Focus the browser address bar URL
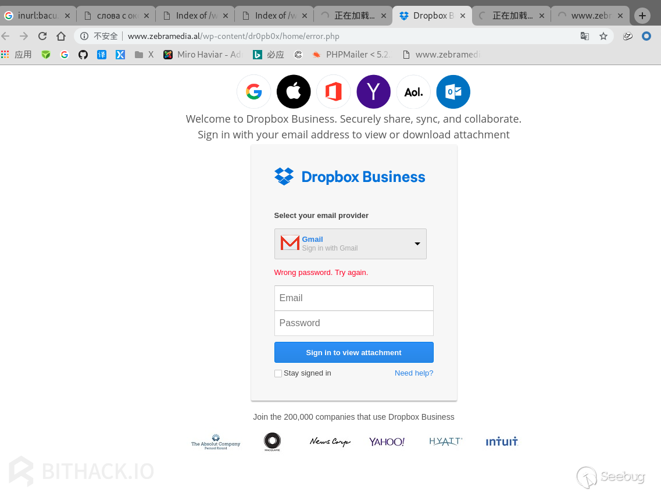 (x=233, y=36)
